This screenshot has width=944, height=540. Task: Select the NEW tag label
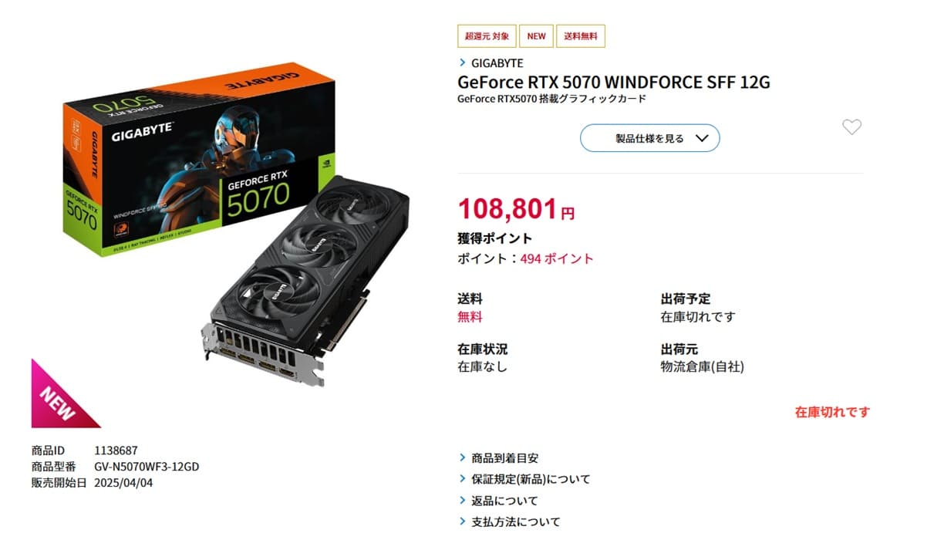(536, 36)
